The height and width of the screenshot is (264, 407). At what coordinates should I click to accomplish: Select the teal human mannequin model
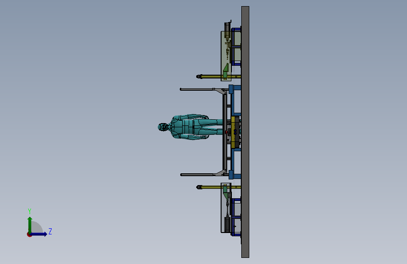[191, 127]
